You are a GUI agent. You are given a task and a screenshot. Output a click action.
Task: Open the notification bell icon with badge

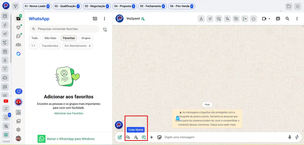[x=6, y=117]
